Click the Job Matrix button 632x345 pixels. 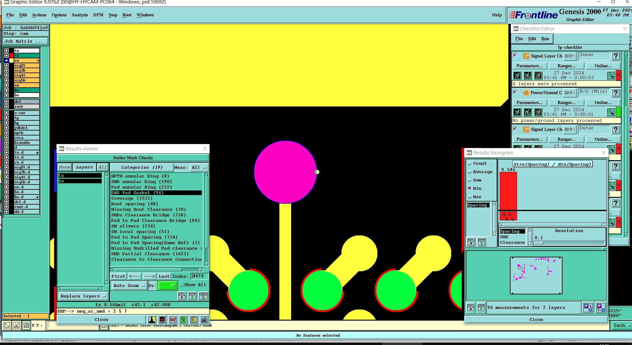point(26,41)
